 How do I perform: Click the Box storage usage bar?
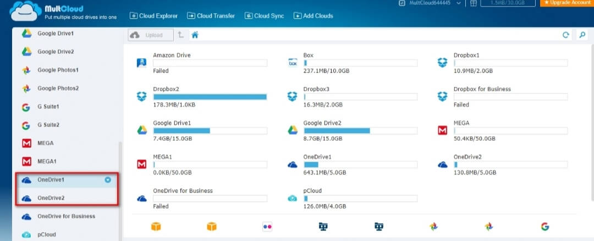(360, 63)
